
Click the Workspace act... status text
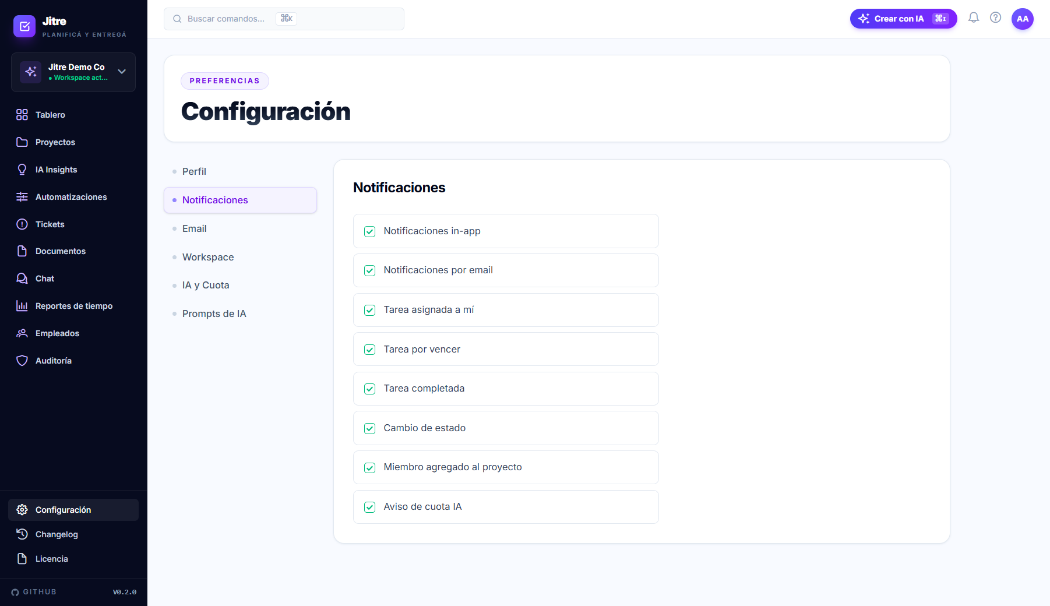pos(79,78)
